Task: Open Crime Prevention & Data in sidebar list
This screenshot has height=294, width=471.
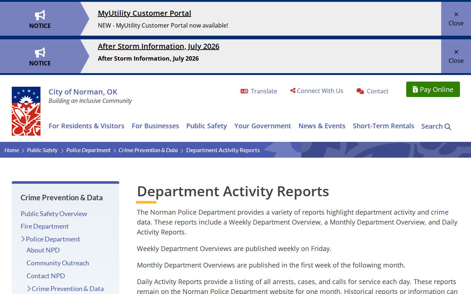Action: [x=68, y=288]
